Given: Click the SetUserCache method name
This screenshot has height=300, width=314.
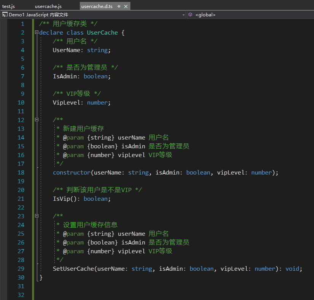Looking at the screenshot, I should [73, 269].
